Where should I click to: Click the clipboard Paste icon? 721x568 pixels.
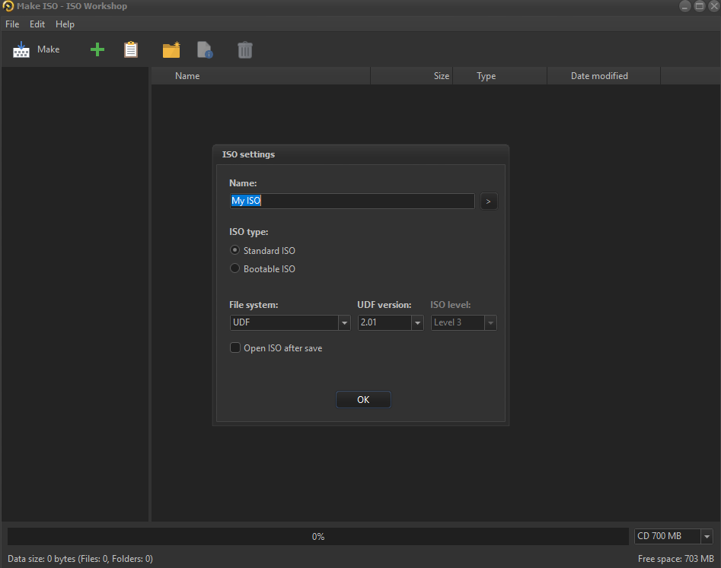tap(131, 50)
